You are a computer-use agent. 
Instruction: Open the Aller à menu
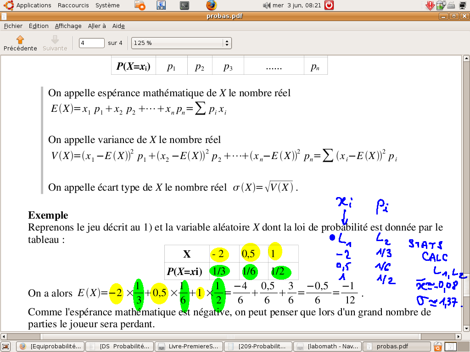coord(97,26)
